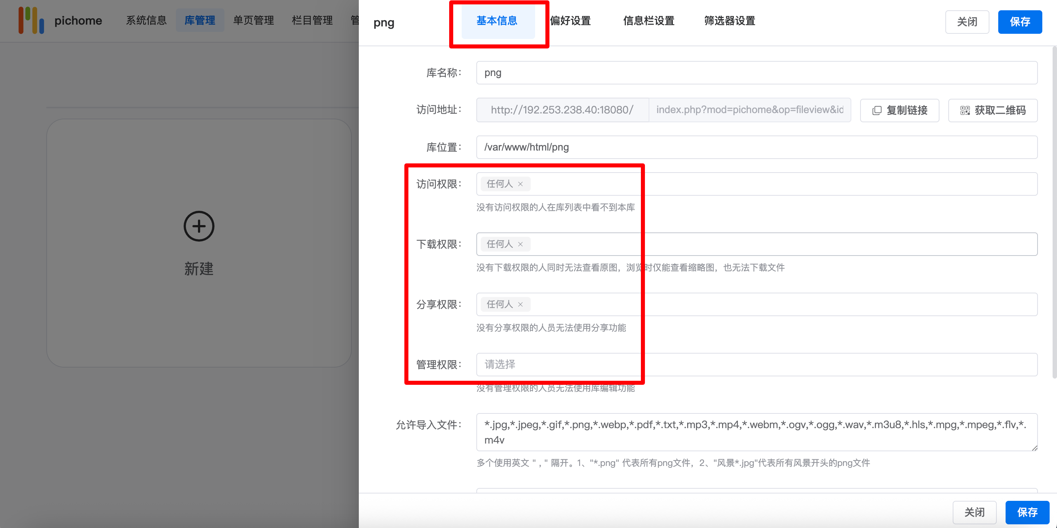
Task: Remove 任何人 tag from 分享权限
Action: [x=520, y=304]
